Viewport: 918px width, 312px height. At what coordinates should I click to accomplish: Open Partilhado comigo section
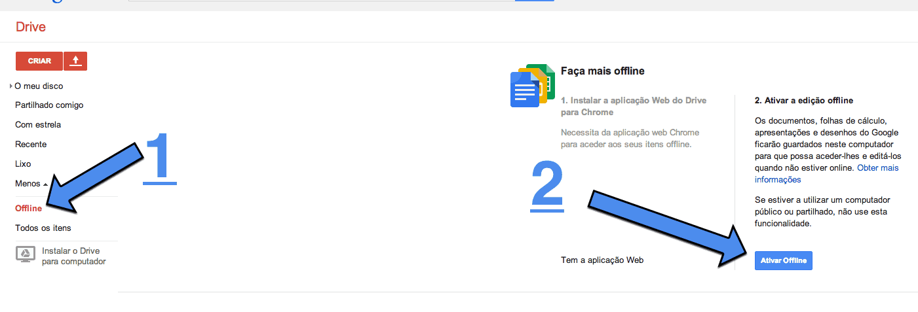(49, 105)
